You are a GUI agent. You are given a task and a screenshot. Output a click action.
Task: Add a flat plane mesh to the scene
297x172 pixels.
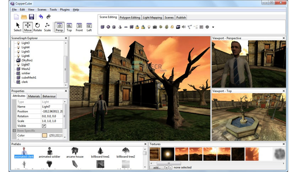tap(126, 27)
